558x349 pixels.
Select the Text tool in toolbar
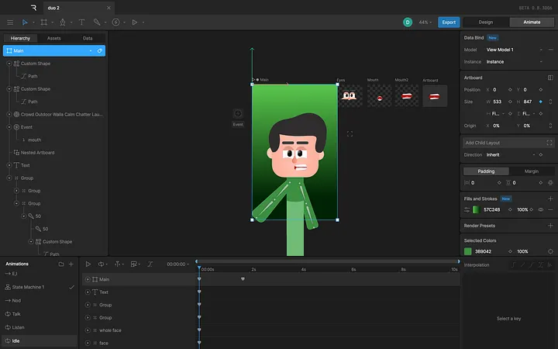[x=81, y=22]
